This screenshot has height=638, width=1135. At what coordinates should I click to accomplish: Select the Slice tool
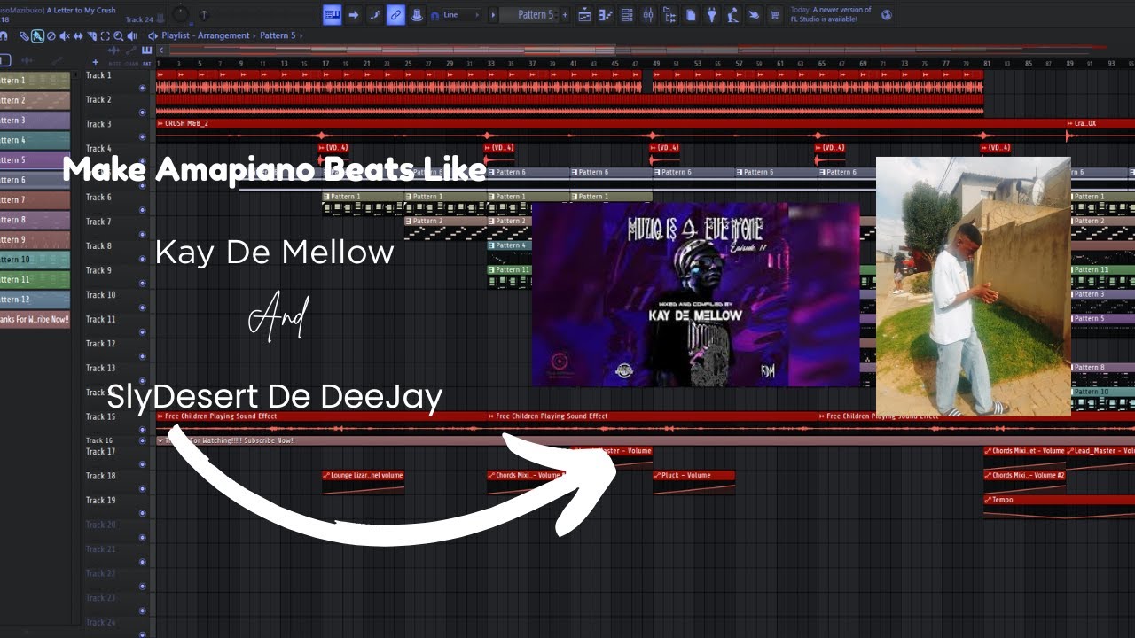[x=92, y=36]
